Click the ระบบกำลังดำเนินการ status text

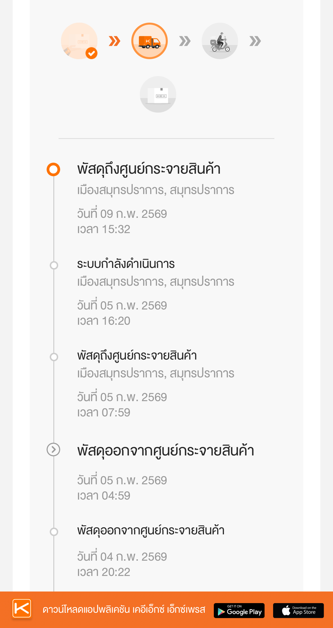pos(126,264)
